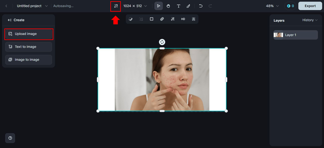Select the Expand image frame tool

coord(151,19)
